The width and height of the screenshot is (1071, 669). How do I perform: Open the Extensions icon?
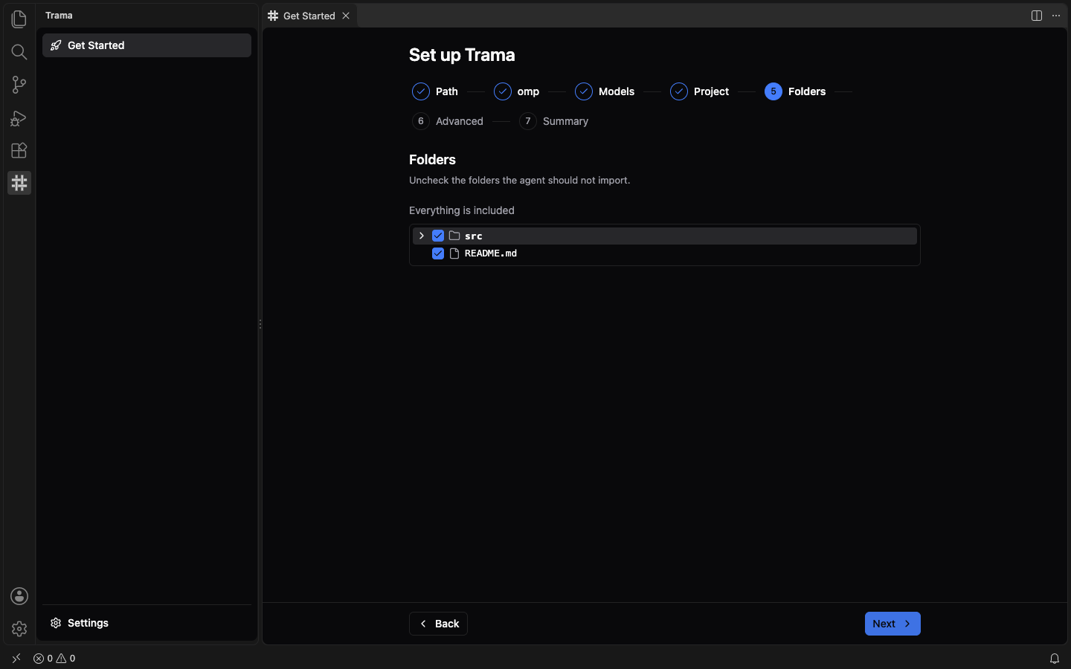[x=19, y=150]
